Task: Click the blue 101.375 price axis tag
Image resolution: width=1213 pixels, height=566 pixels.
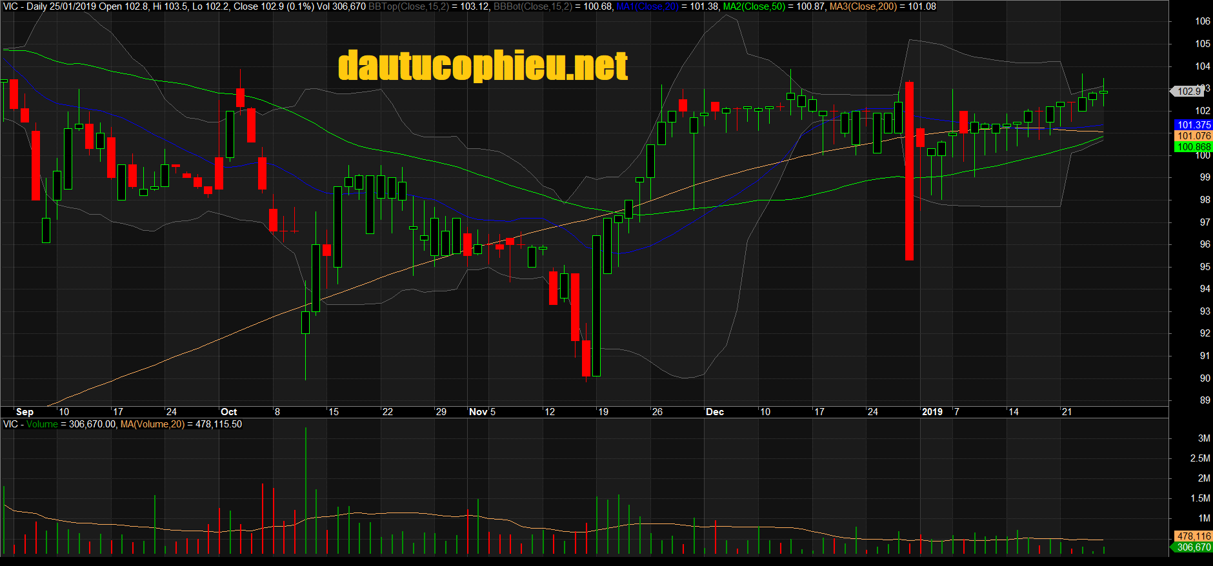Action: tap(1194, 125)
